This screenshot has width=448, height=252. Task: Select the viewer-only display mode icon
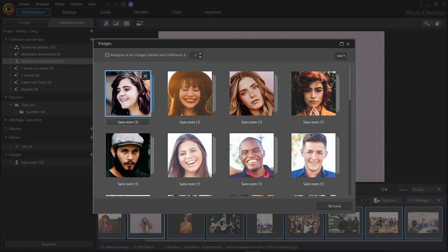coord(116,23)
